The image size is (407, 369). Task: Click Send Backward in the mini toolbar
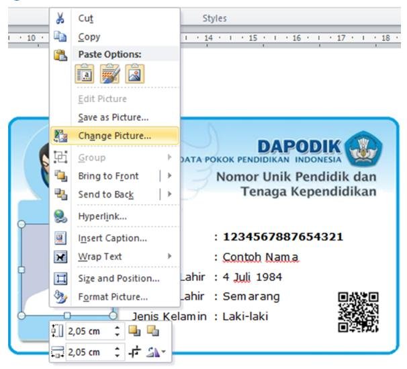click(153, 331)
